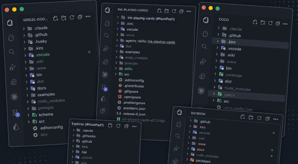Expand .claude folder in VERCEL-DOO explorer
Image resolution: width=298 pixels, height=164 pixels.
click(x=24, y=29)
